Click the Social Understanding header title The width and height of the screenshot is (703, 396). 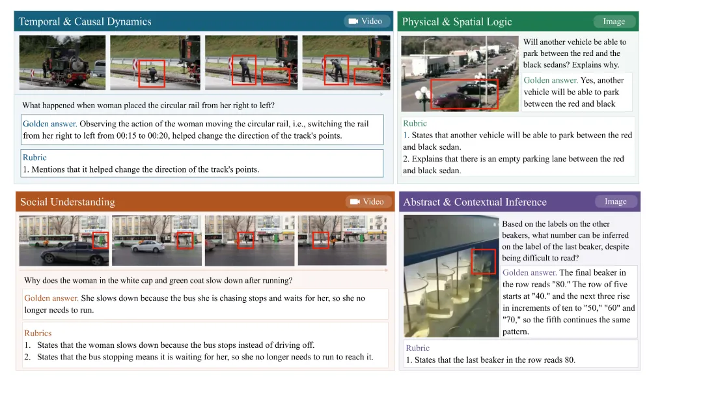pos(68,202)
